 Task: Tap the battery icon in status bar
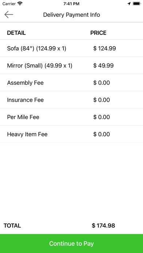click(x=137, y=4)
